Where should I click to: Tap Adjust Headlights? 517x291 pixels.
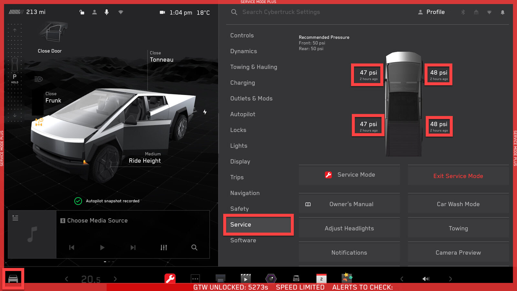[x=349, y=228]
